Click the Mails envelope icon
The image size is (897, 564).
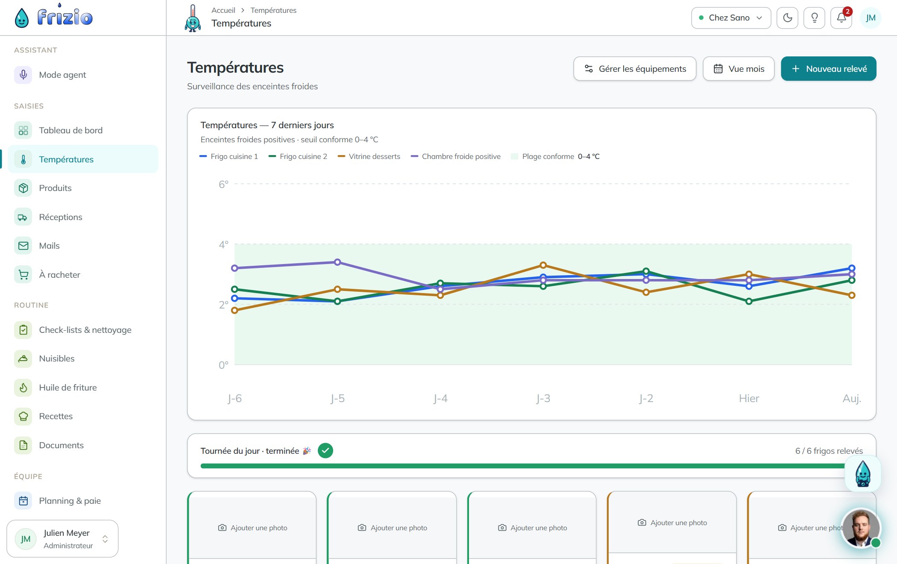[x=23, y=246]
